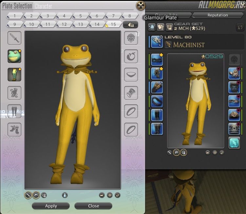246x214 pixels.
Task: Click the soul crystal in Character window
Action: (234, 143)
